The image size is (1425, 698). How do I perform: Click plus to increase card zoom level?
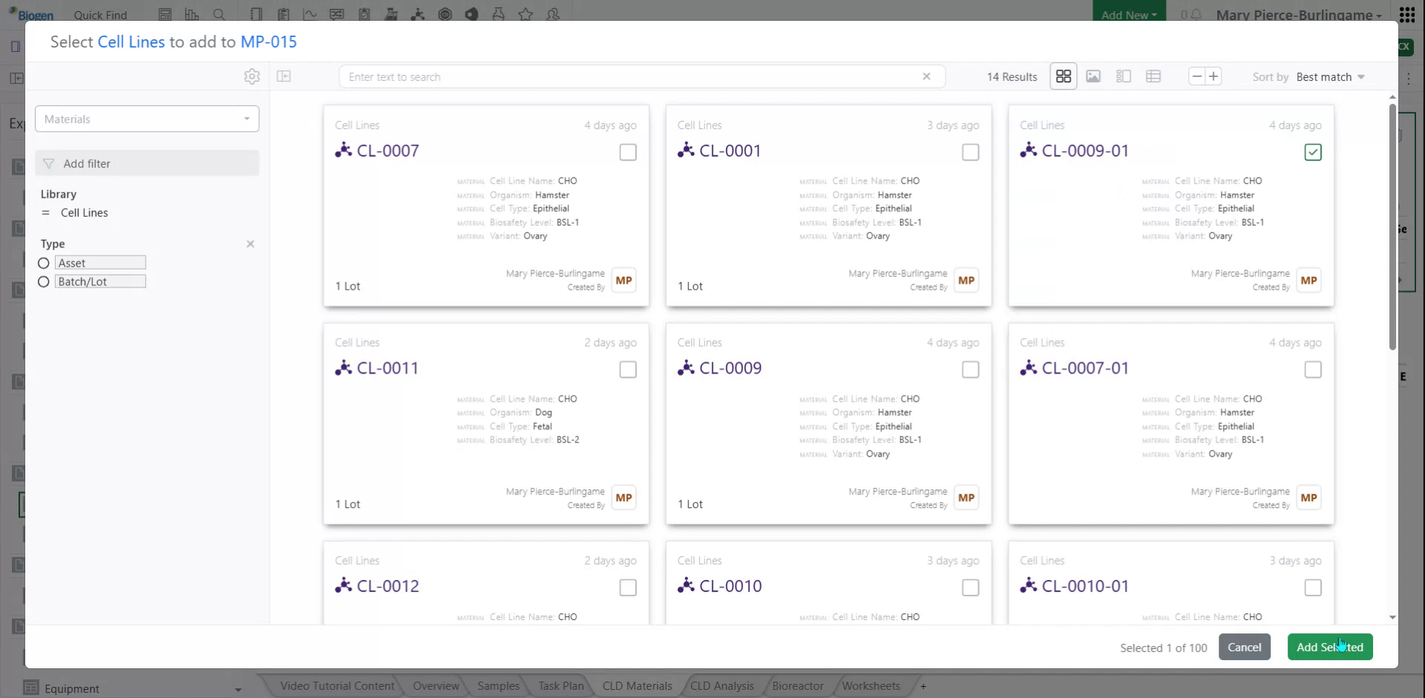point(1215,76)
